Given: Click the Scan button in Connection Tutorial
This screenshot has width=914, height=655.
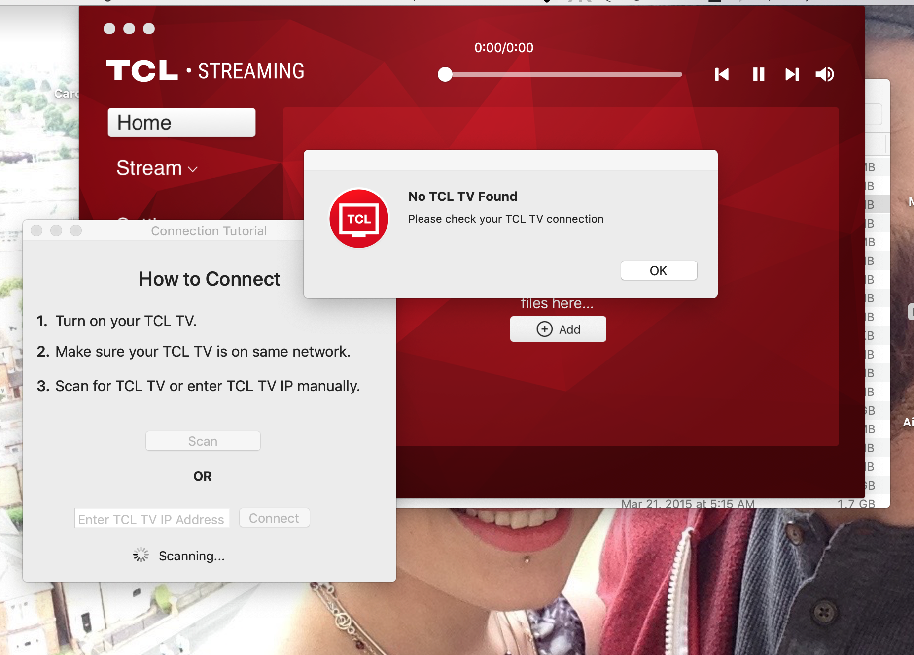Looking at the screenshot, I should [x=203, y=441].
